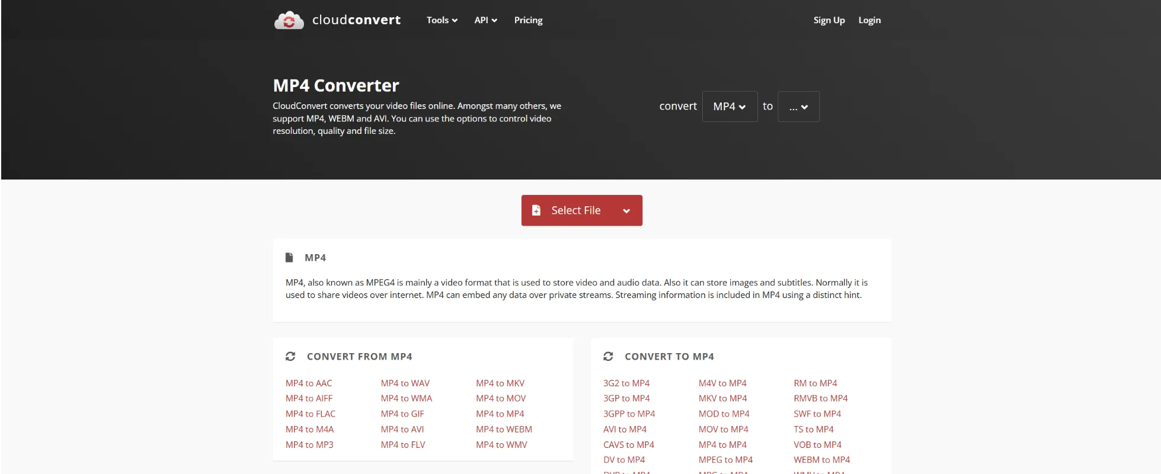Click the Login link
The height and width of the screenshot is (474, 1161).
click(869, 20)
